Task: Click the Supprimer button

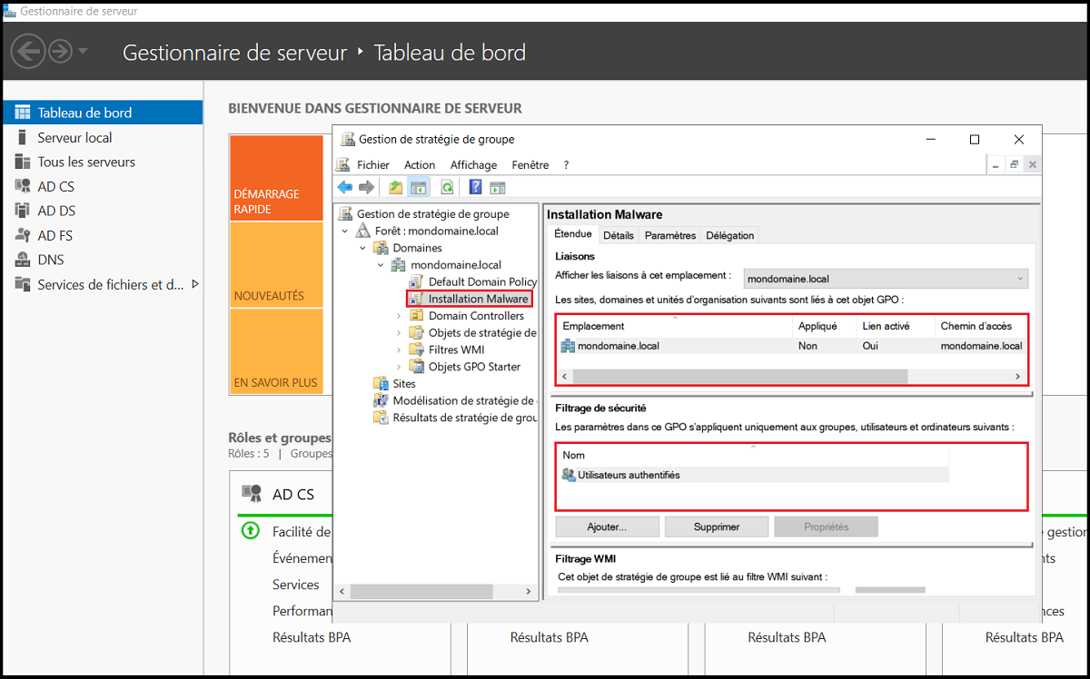Action: [716, 526]
